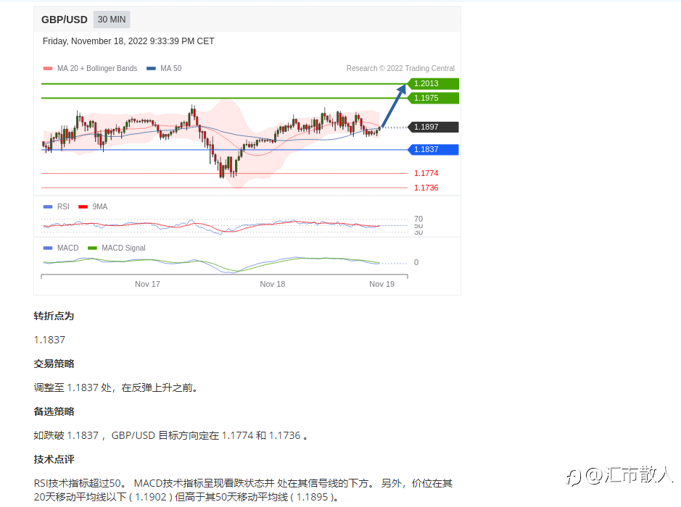
Task: Click the 汇市散人 watermark logo
Action: tap(619, 475)
